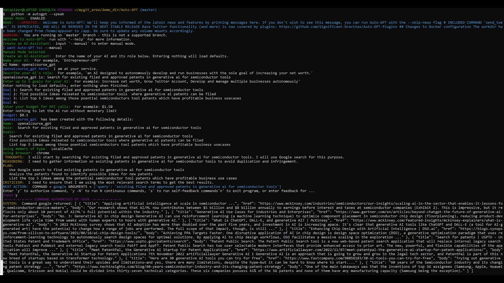Image resolution: width=504 pixels, height=283 pixels.
Task: Click the 'ENABLED' value after Speak Mode
Action: pyautogui.click(x=38, y=18)
